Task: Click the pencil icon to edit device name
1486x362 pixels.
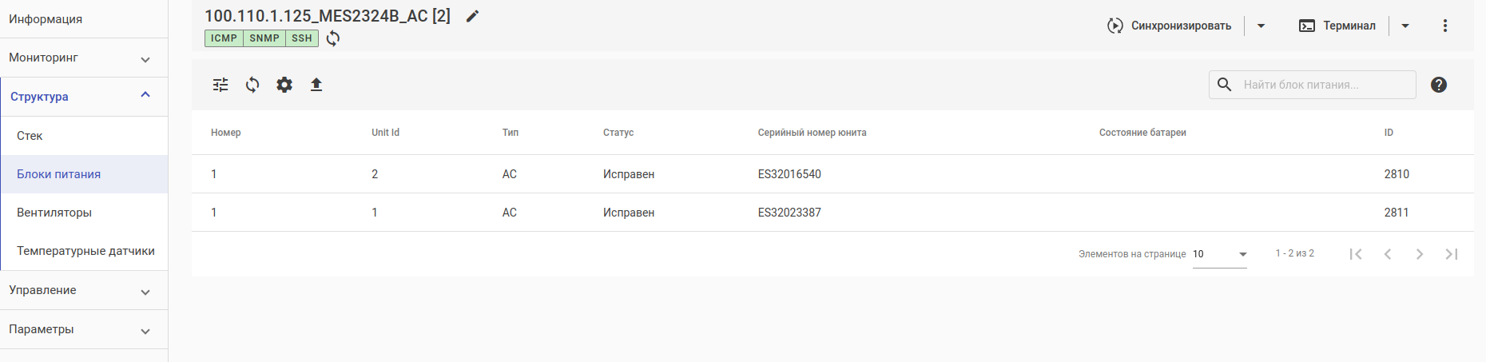Action: (x=473, y=16)
